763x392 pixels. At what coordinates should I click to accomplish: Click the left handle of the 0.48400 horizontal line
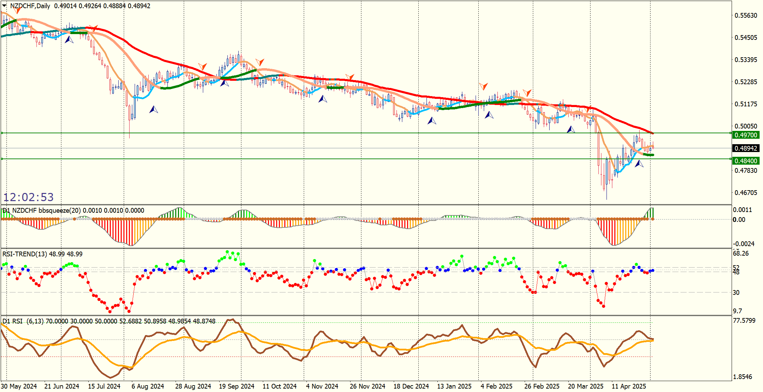point(2,159)
